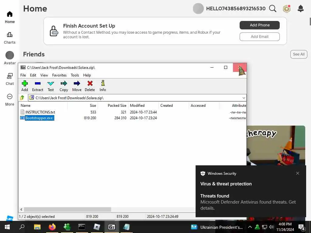Open the therapy game thumbnail in Roblox
The image size is (311, 233).
coord(276,145)
